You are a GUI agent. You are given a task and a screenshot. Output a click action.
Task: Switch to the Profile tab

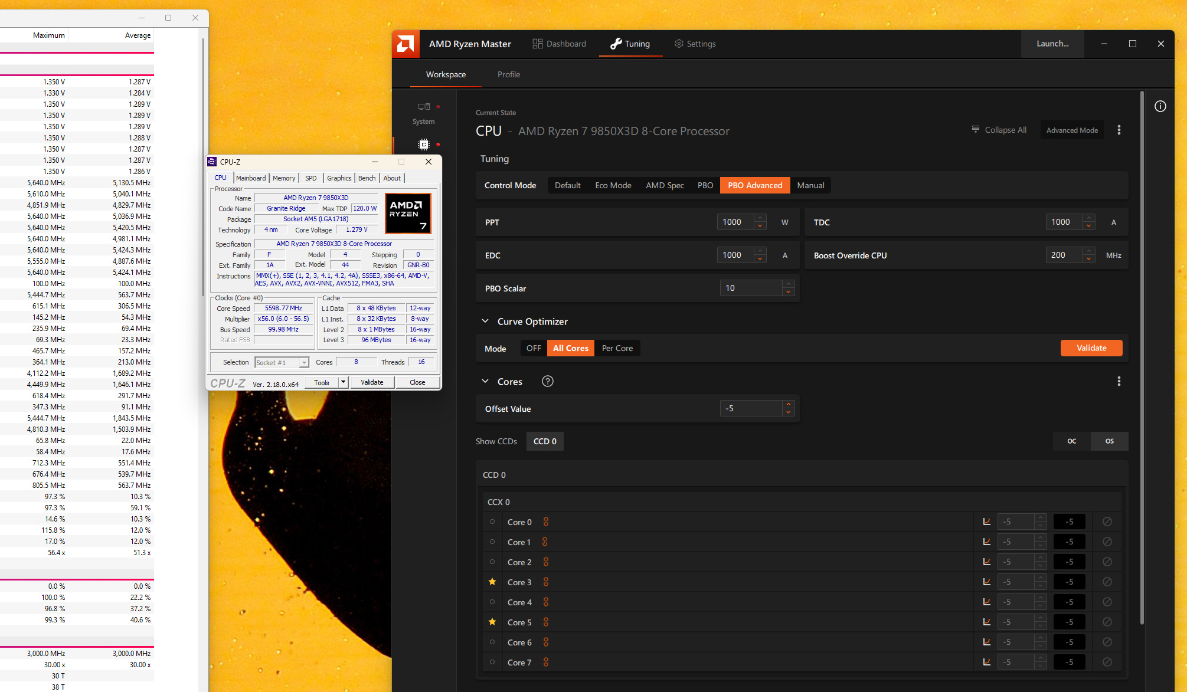coord(508,74)
